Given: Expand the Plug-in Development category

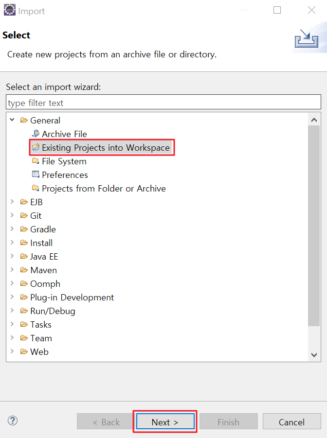Looking at the screenshot, I should (12, 297).
